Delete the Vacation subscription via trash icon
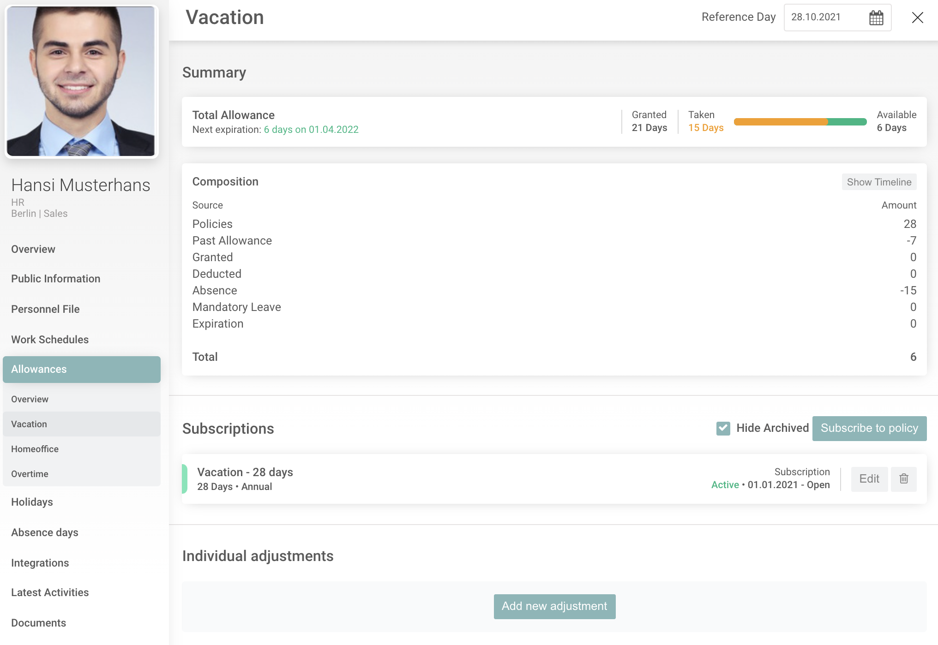Viewport: 938px width, 645px height. pyautogui.click(x=903, y=478)
